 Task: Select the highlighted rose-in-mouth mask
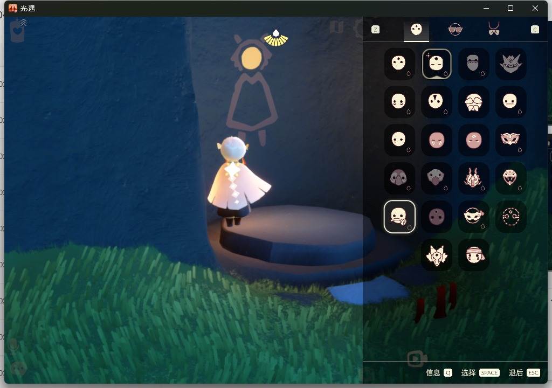399,217
